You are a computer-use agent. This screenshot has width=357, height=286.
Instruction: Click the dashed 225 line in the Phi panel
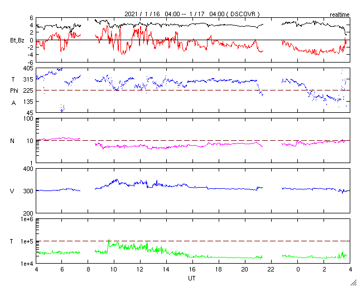point(193,90)
